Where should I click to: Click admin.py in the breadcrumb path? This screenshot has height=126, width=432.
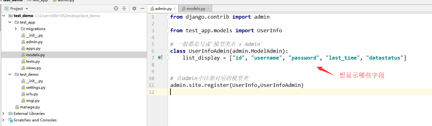coord(66,1)
